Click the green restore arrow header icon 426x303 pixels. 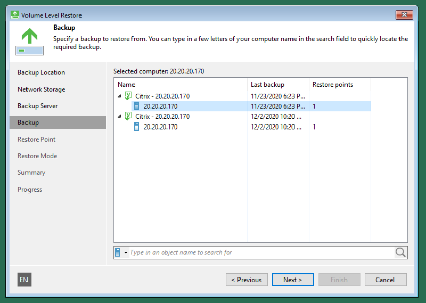29,42
